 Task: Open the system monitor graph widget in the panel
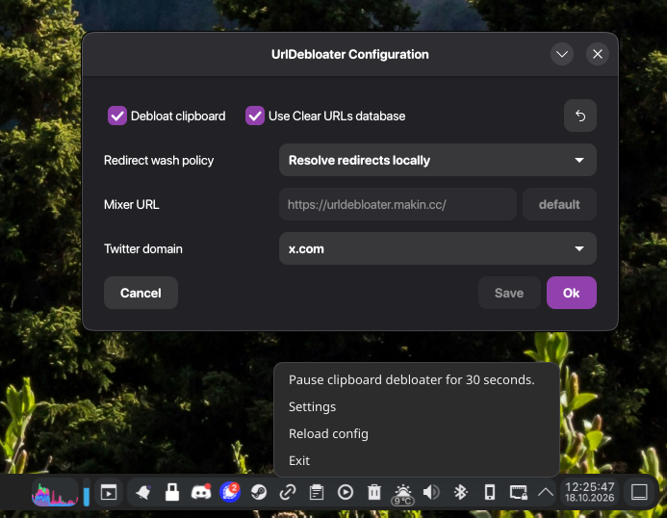point(55,493)
